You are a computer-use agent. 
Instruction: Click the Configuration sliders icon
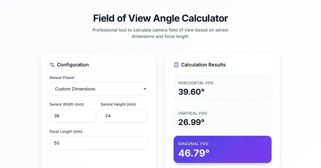(x=52, y=65)
